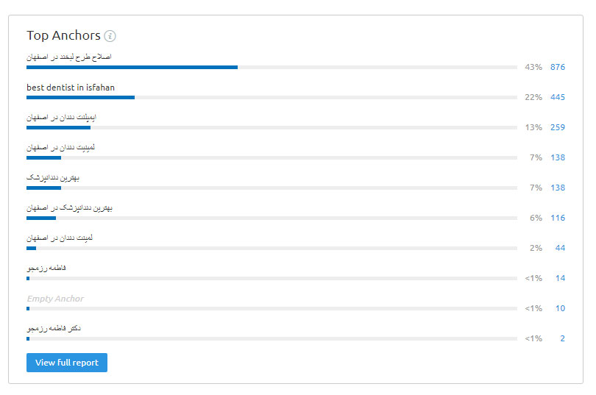Click the 6% progress bar
Image resolution: width=596 pixels, height=395 pixels.
tap(272, 218)
